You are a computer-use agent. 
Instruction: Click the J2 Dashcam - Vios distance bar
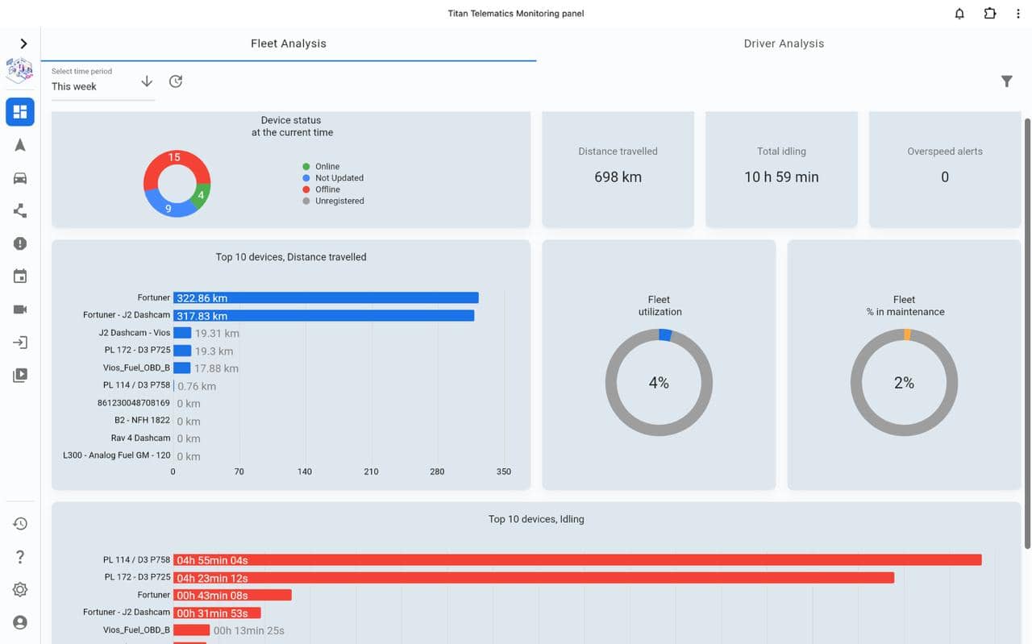(x=182, y=333)
